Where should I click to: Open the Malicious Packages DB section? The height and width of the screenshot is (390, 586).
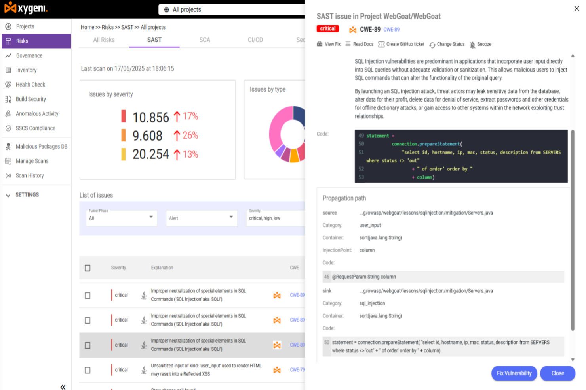pyautogui.click(x=41, y=146)
